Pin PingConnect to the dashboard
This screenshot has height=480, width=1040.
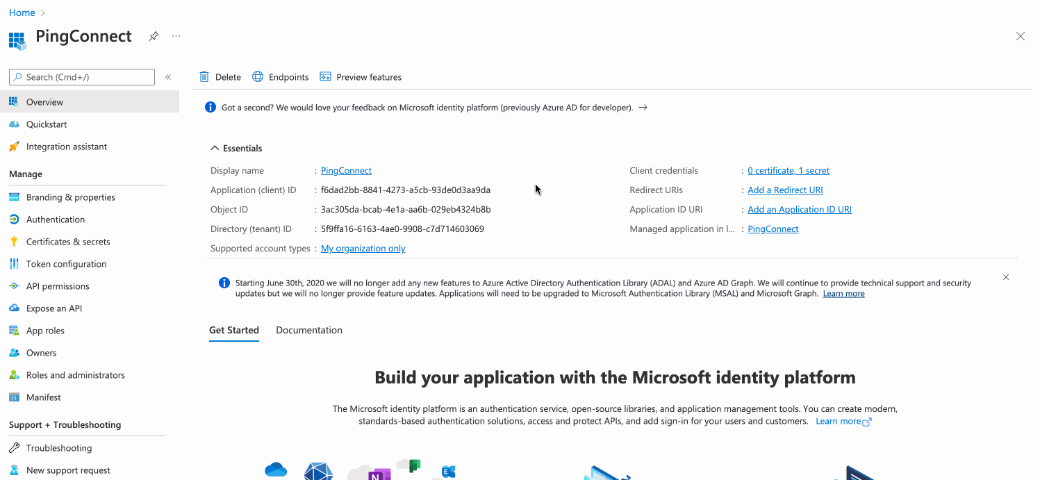pyautogui.click(x=153, y=36)
